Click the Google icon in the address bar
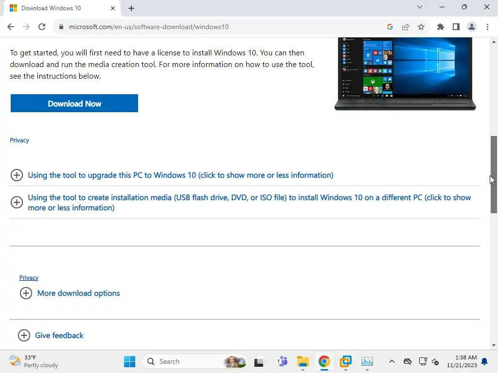This screenshot has width=498, height=373. 390,27
